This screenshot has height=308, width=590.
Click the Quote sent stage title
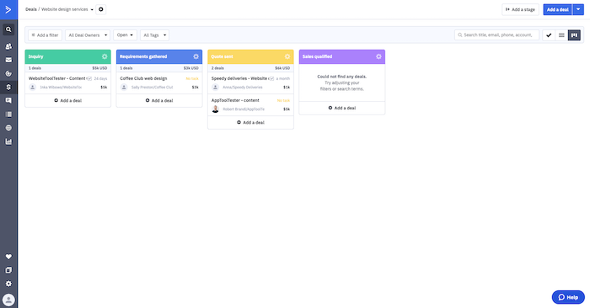point(222,56)
